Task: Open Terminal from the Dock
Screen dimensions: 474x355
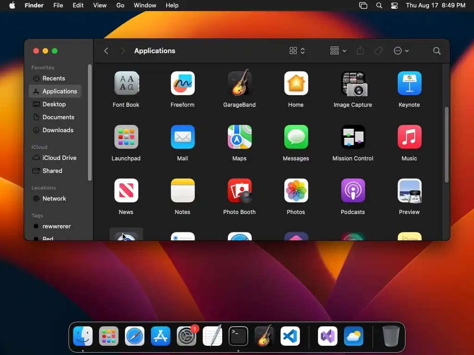Action: coord(238,336)
